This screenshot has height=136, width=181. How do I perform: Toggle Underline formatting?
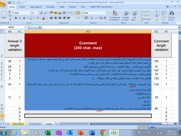tap(24, 18)
